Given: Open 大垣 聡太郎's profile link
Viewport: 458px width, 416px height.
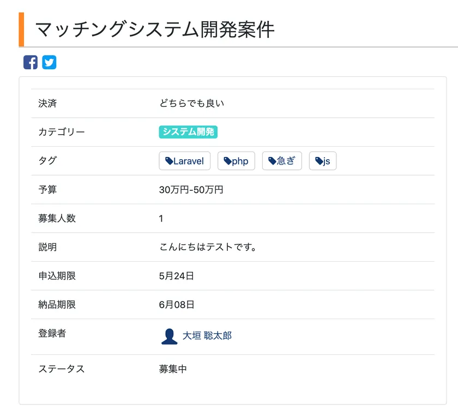Looking at the screenshot, I should pyautogui.click(x=207, y=336).
